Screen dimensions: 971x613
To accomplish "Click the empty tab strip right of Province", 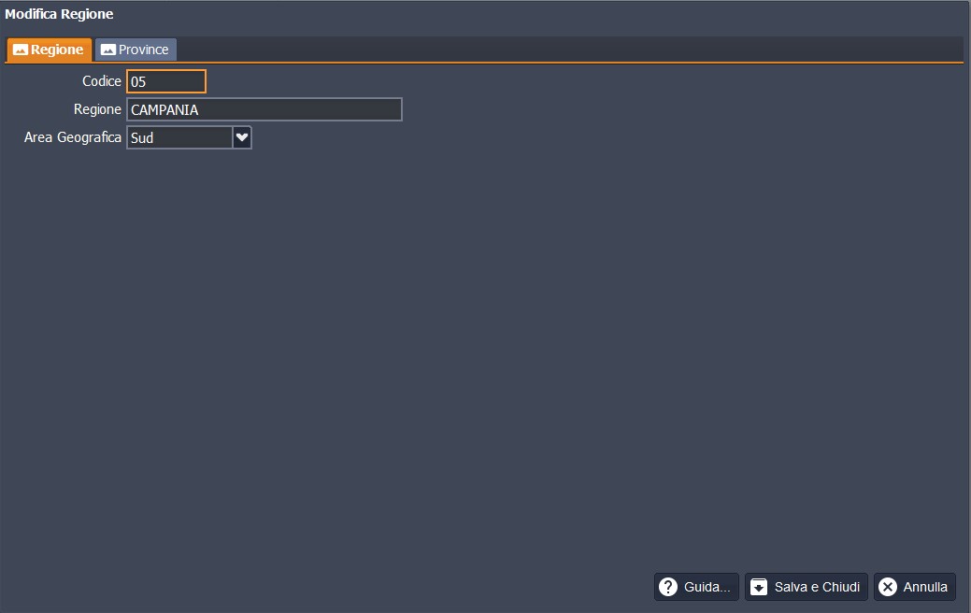I will tap(561, 50).
